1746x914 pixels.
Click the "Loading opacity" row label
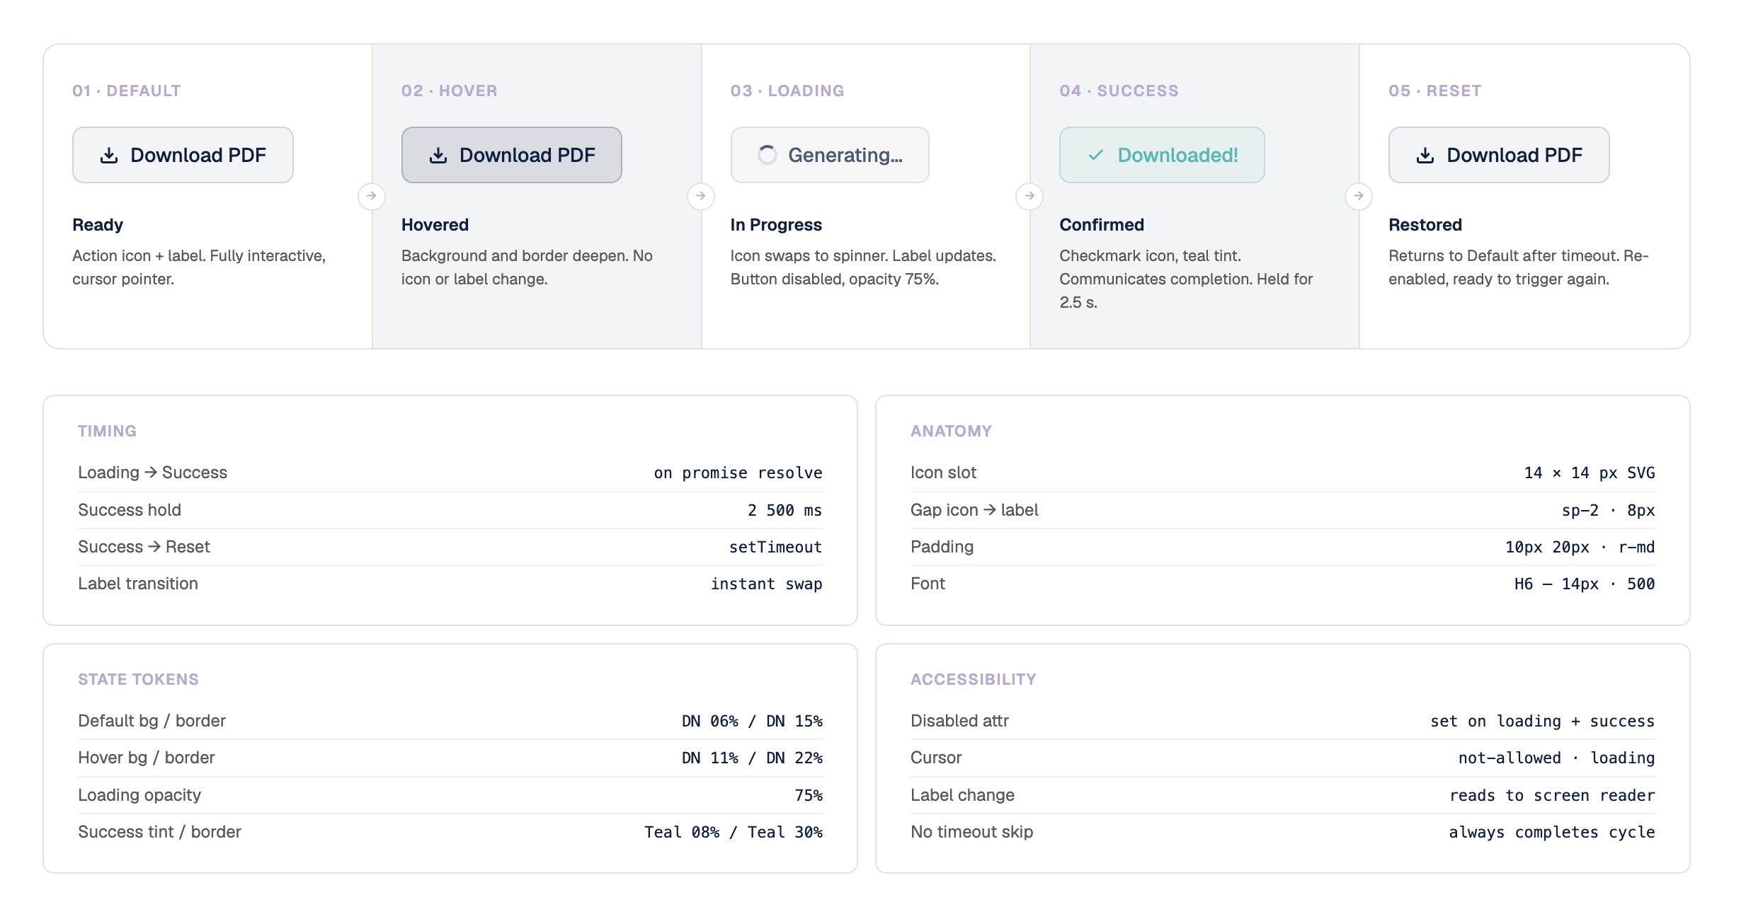(139, 795)
